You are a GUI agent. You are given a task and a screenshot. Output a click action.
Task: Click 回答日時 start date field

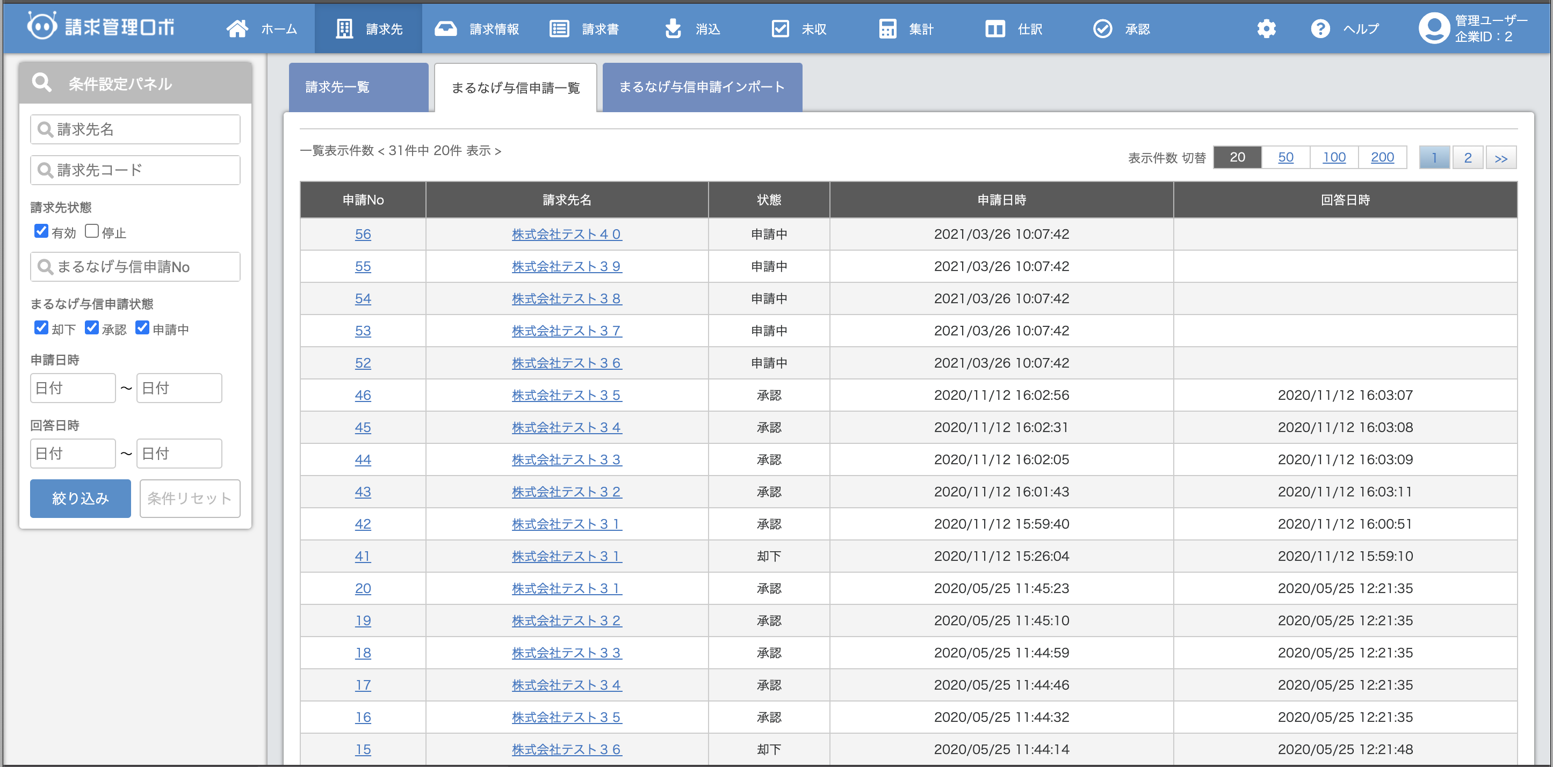(x=73, y=453)
